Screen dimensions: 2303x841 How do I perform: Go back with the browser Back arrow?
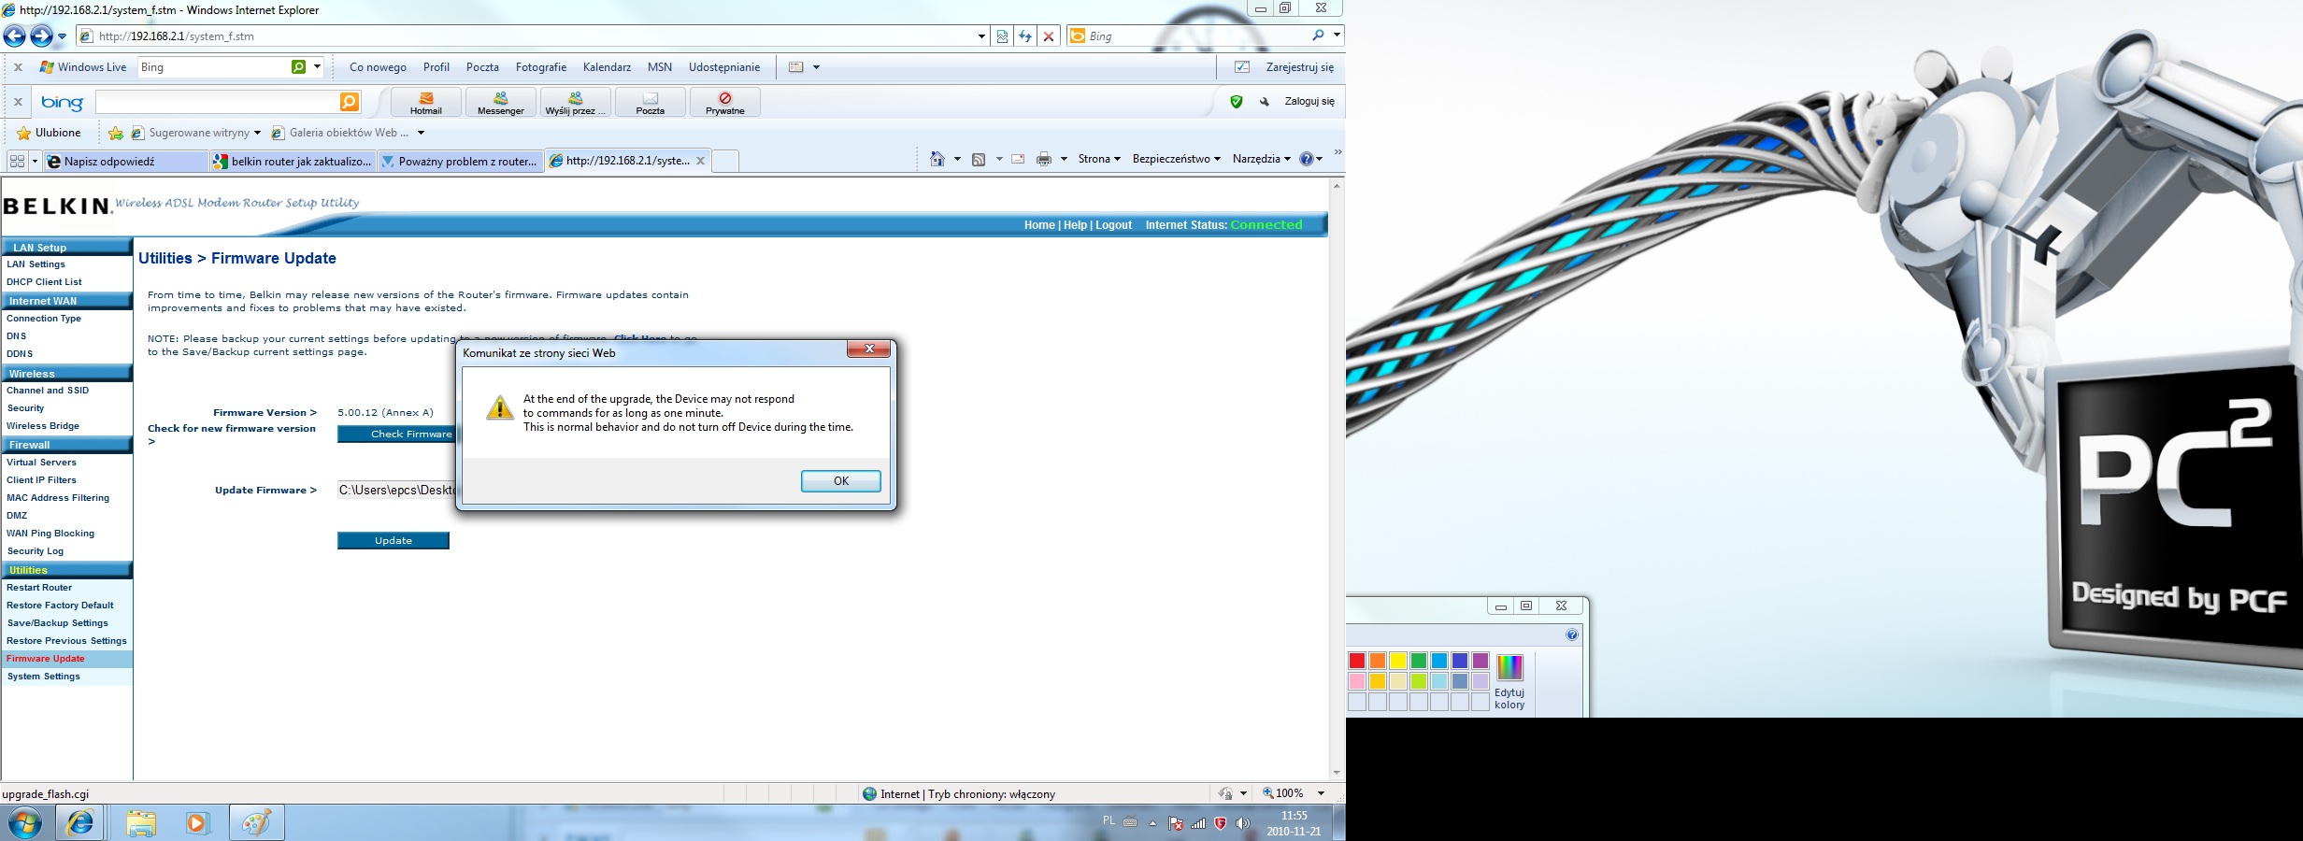[15, 36]
